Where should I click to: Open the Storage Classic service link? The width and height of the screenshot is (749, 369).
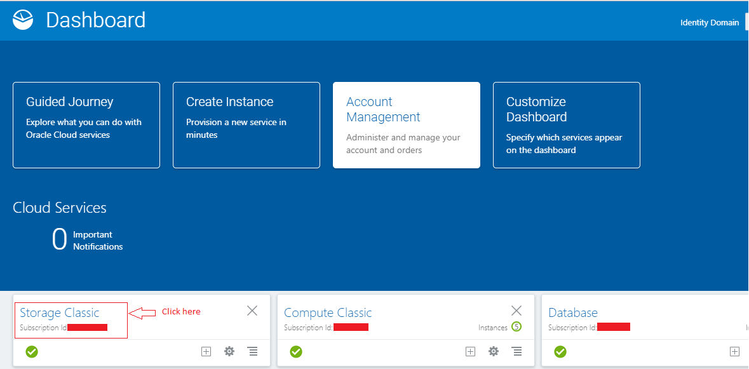pyautogui.click(x=59, y=312)
